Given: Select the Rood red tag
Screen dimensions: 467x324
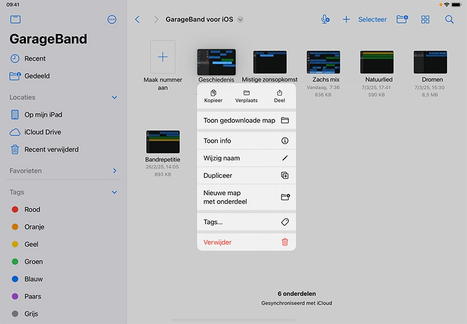Looking at the screenshot, I should (x=63, y=210).
